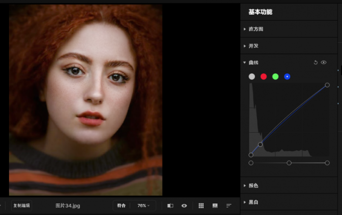Open the sort options icon
The height and width of the screenshot is (215, 342).
[x=229, y=205]
